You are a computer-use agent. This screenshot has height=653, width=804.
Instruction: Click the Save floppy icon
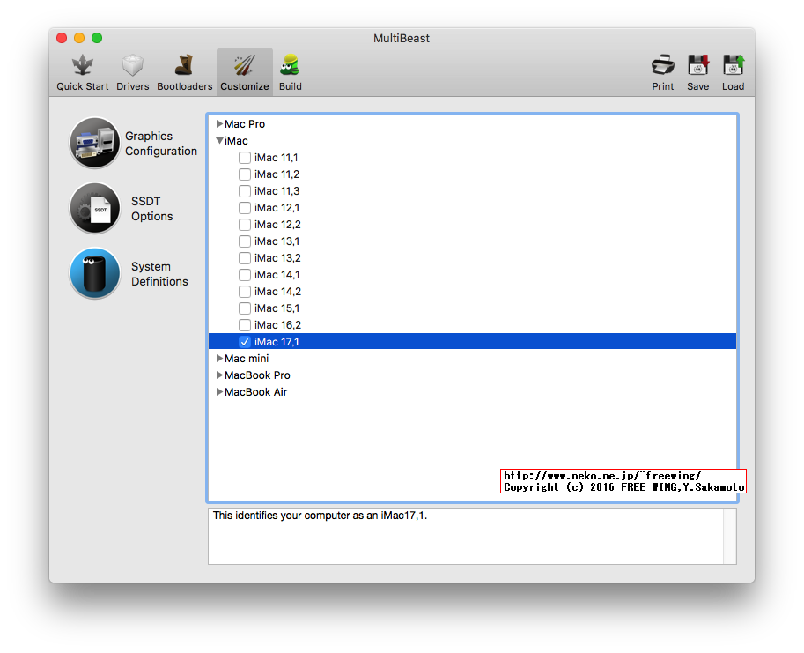(x=697, y=66)
